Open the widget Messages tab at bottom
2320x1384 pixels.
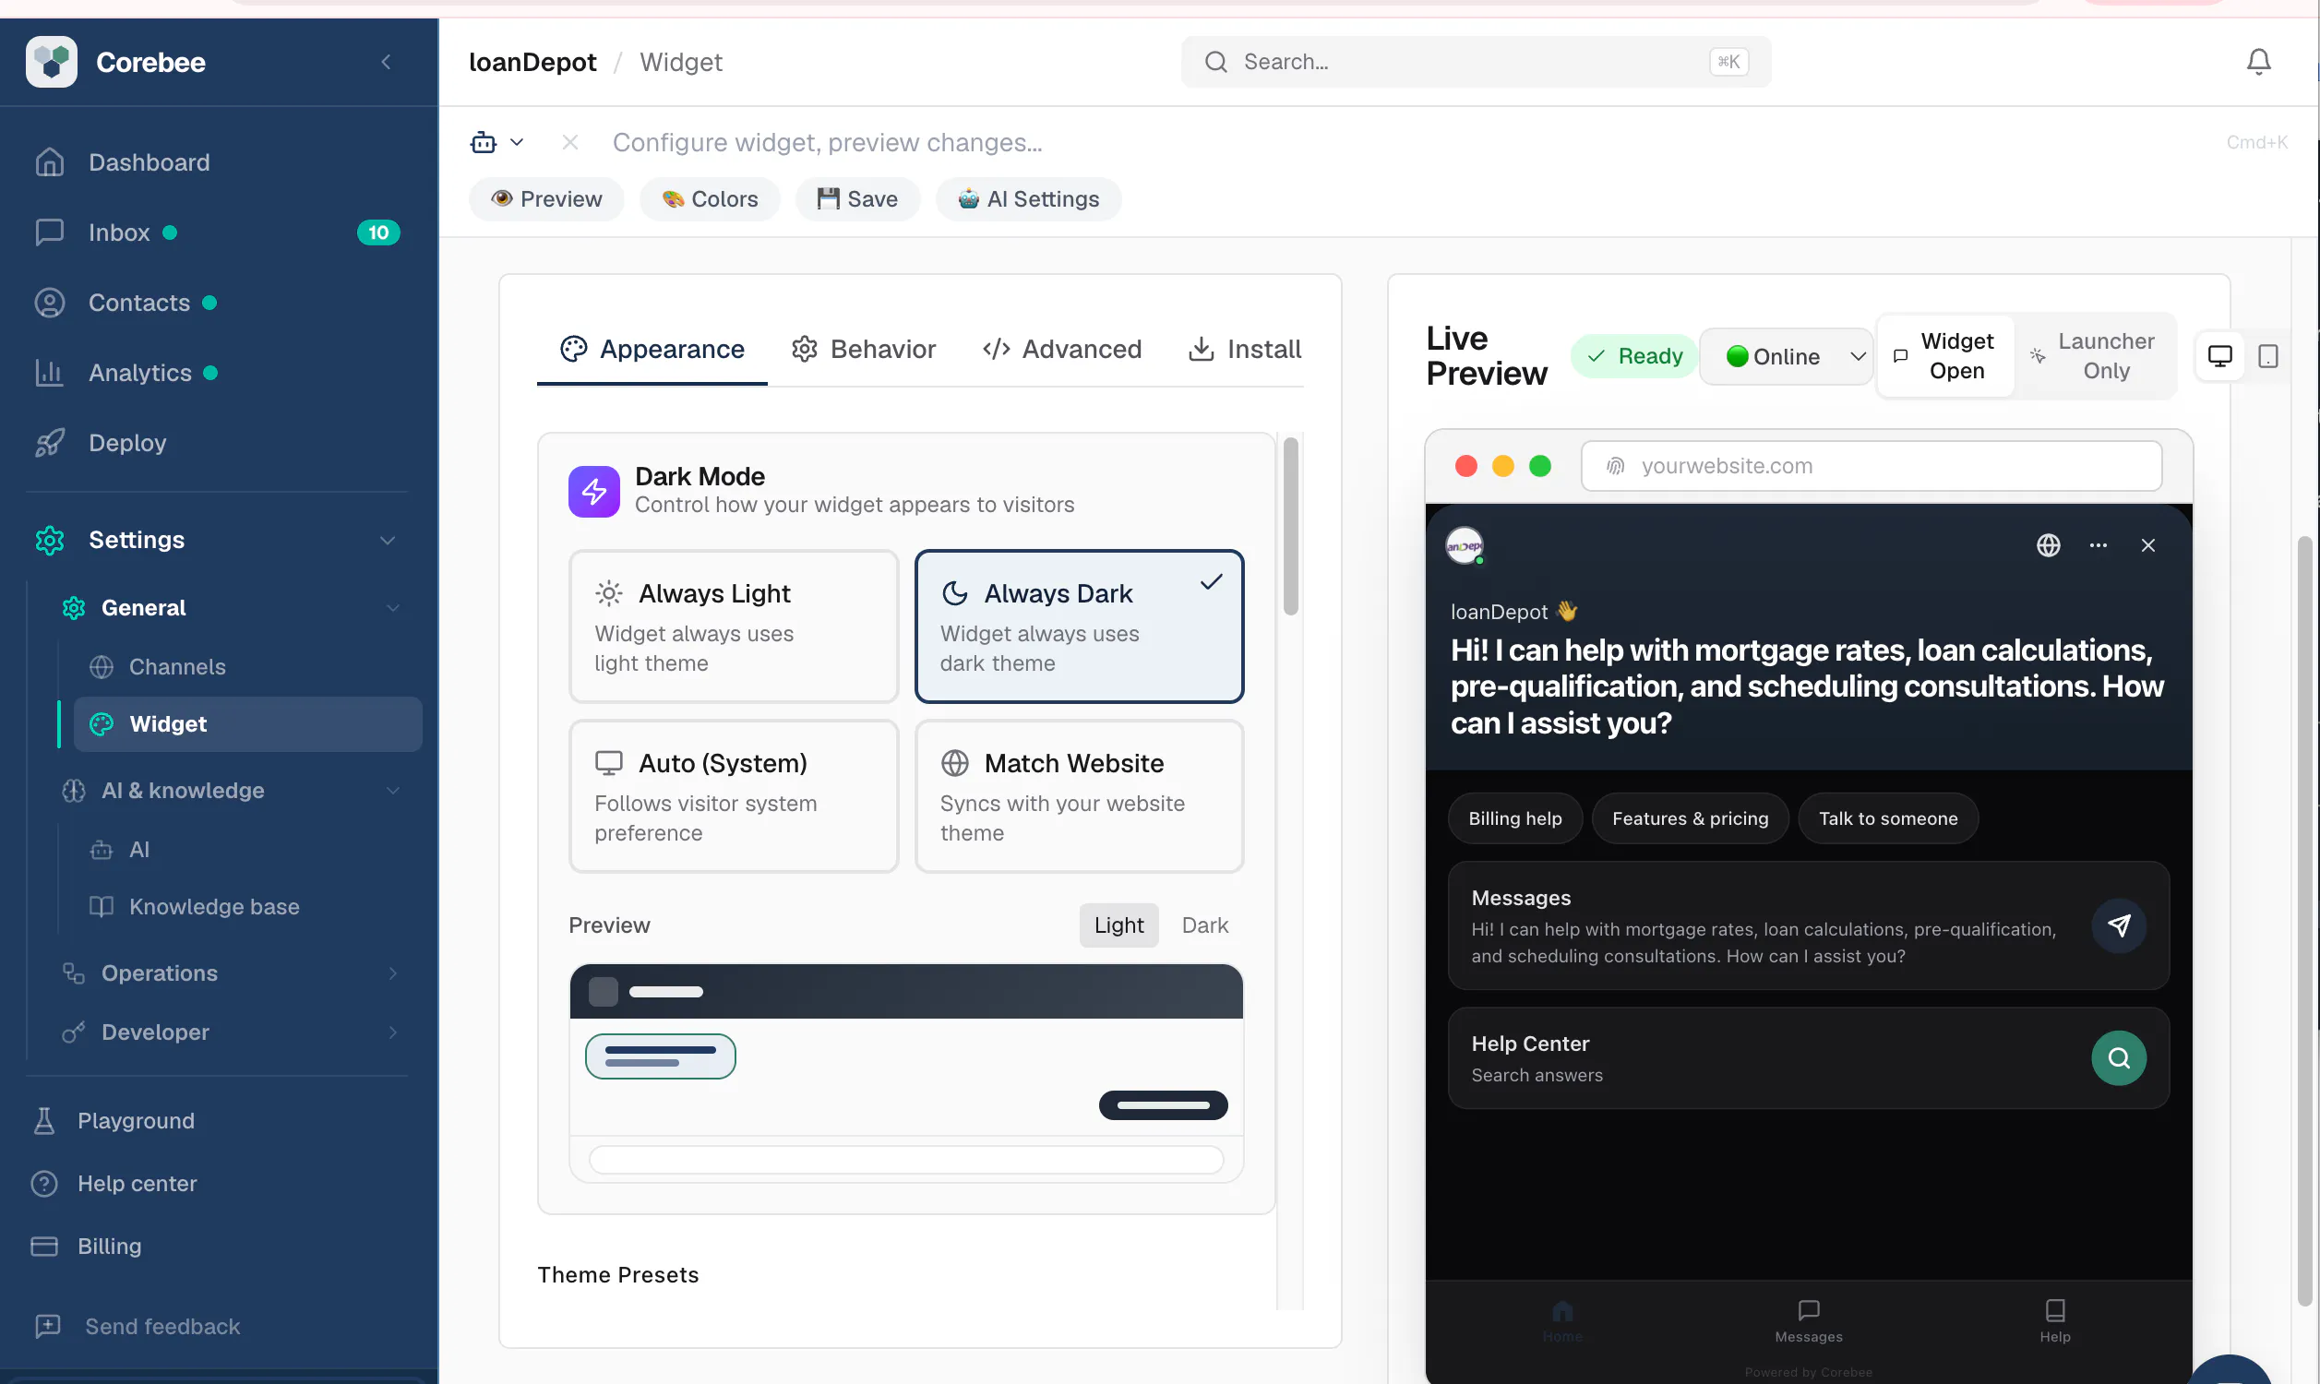(1808, 1321)
